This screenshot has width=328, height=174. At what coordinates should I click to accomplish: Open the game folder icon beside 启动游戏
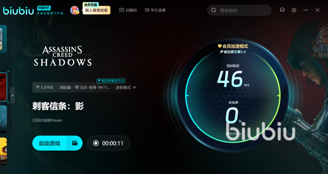pos(75,143)
